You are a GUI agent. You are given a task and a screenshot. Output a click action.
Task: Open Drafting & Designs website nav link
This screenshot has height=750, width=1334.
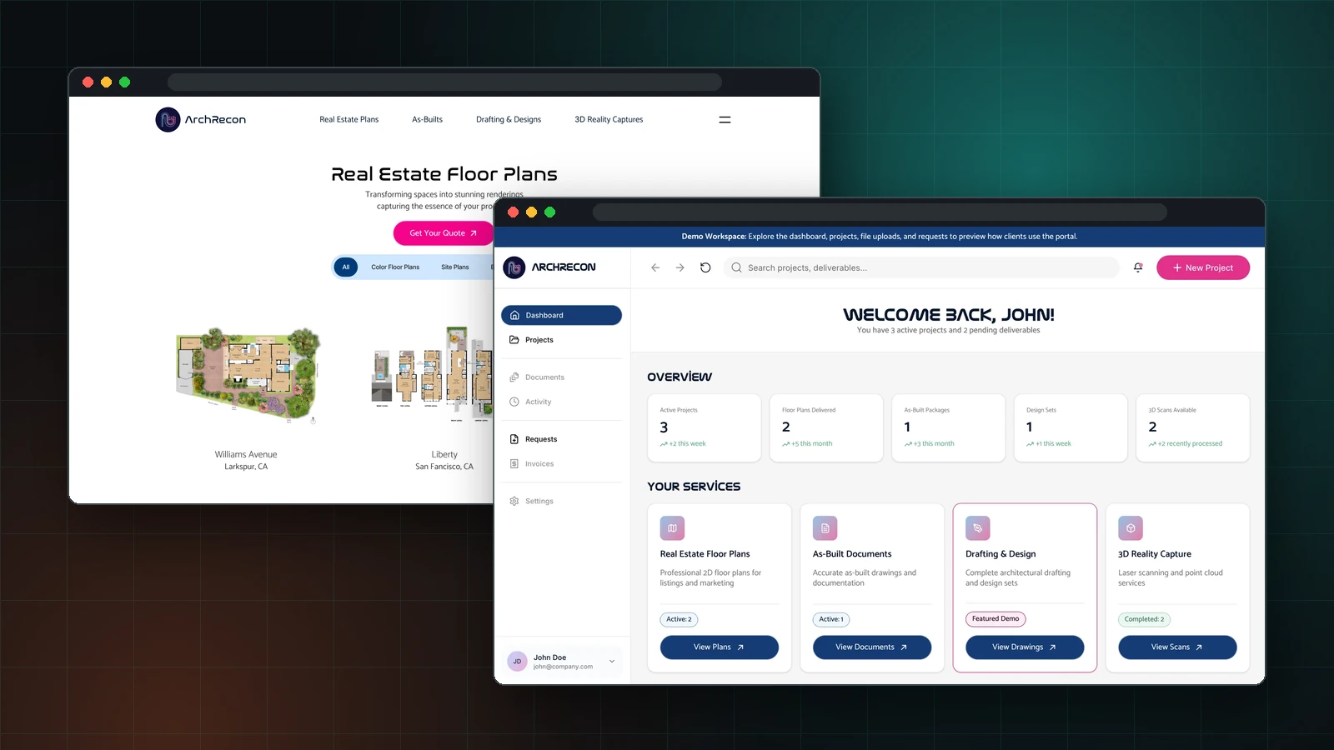[509, 120]
